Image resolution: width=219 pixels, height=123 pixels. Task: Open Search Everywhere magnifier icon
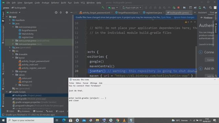click(x=210, y=8)
